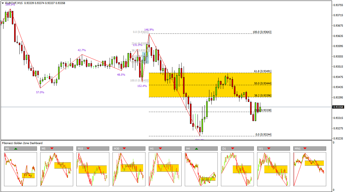Click the red down arrow beside M5

click(52, 148)
